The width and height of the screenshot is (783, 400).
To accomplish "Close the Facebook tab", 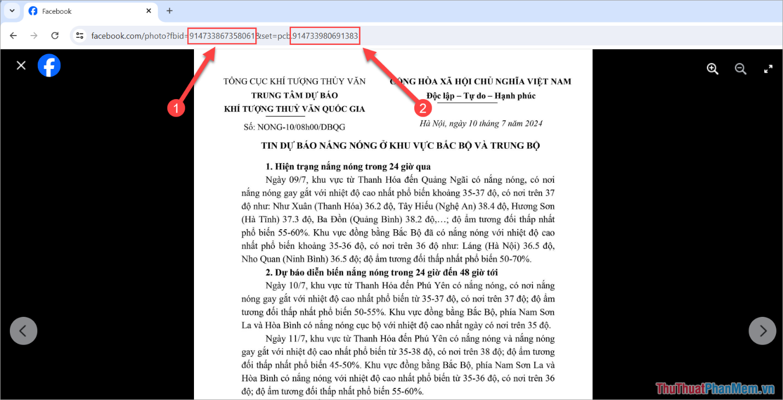I will click(148, 11).
